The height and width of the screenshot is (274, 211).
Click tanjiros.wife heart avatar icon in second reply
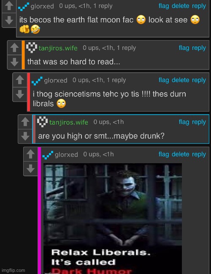(x=42, y=122)
